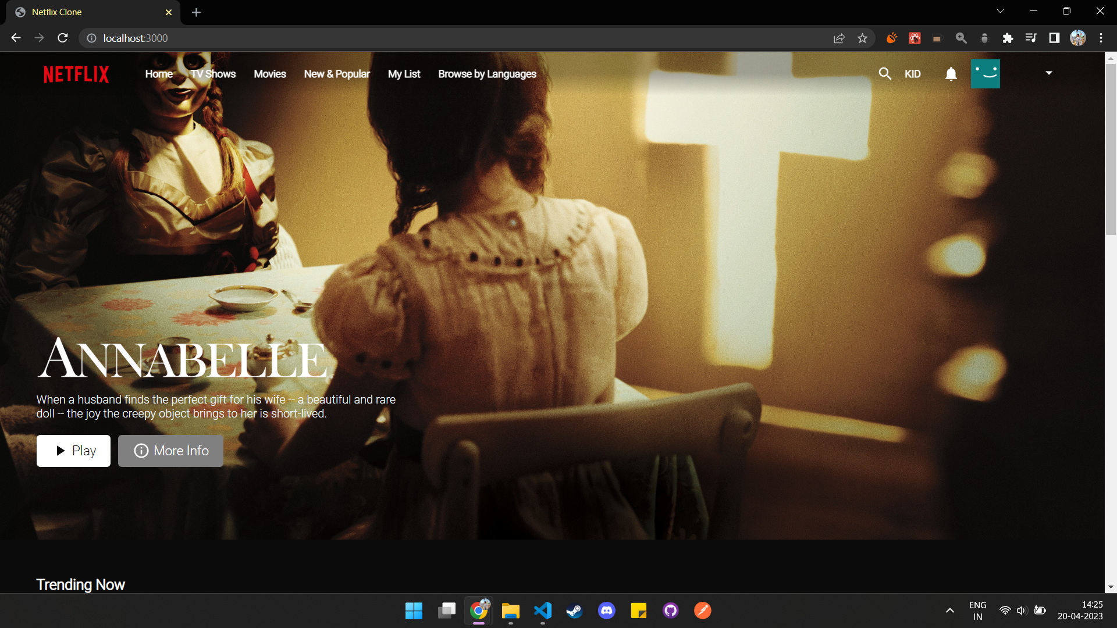Screen dimensions: 1117x628
Task: Open Wi-Fi network settings
Action: (1005, 611)
